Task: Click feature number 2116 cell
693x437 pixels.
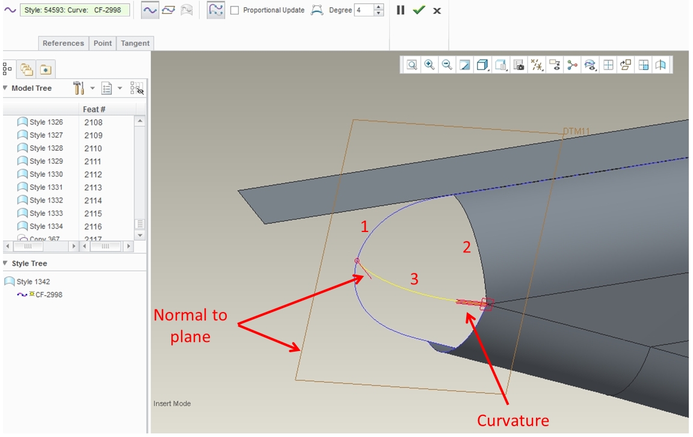Action: [x=93, y=227]
